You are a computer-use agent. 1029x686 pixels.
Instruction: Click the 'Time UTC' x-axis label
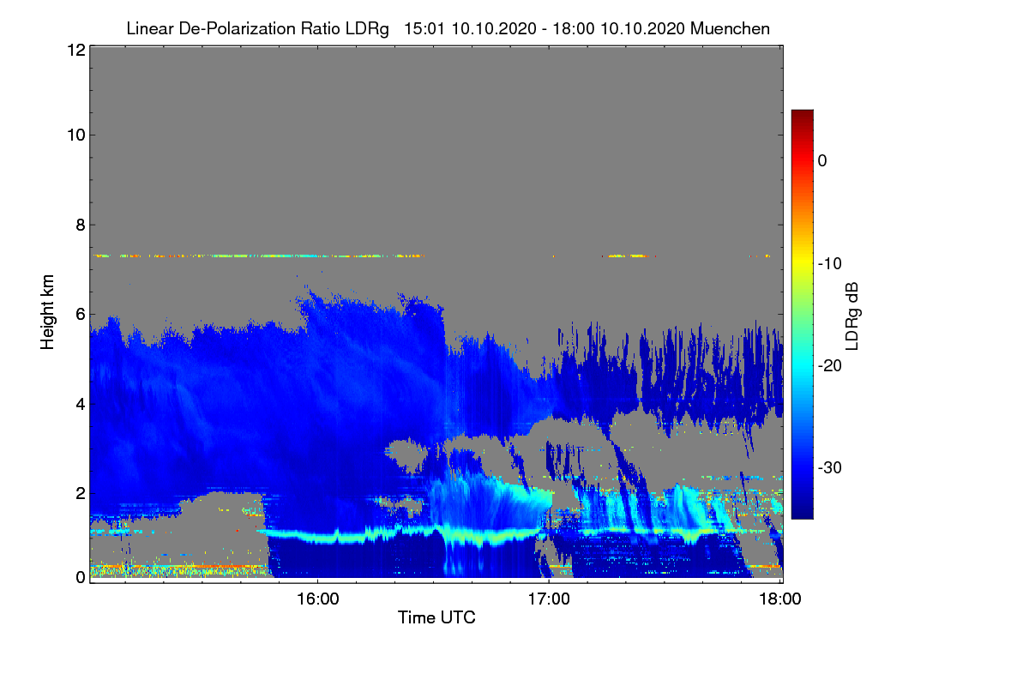click(x=436, y=617)
